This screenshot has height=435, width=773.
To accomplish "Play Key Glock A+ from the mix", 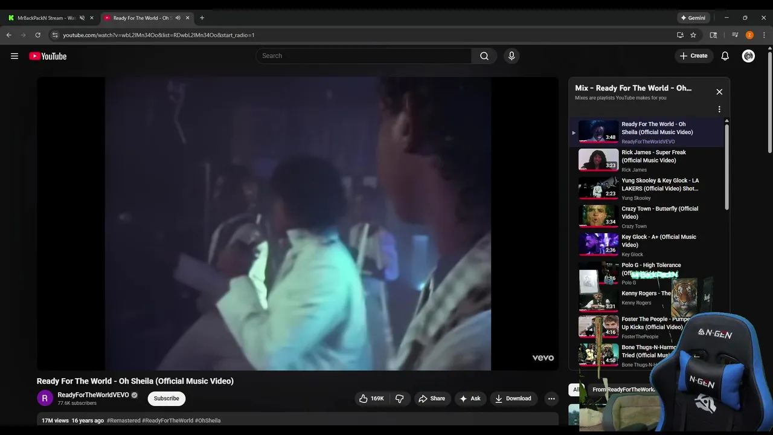I will (x=646, y=245).
